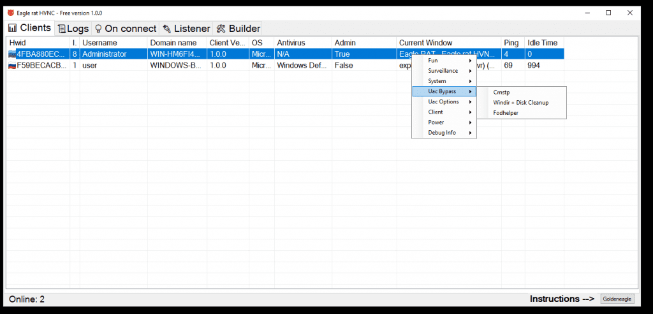This screenshot has width=653, height=314.
Task: Click the flag icon in the user row
Action: pyautogui.click(x=12, y=66)
